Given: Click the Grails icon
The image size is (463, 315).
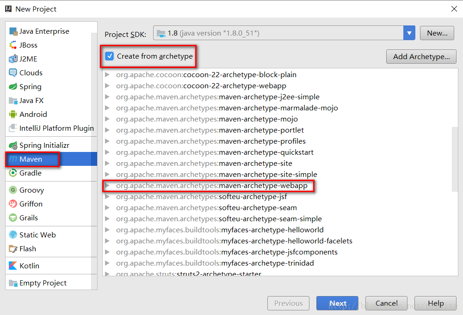Looking at the screenshot, I should [x=13, y=218].
